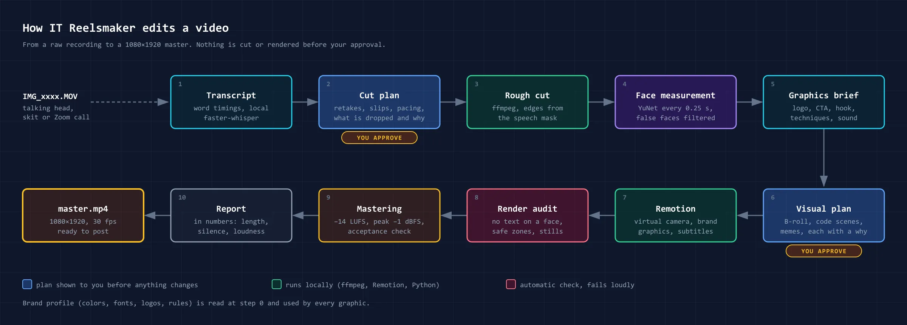This screenshot has height=325, width=907.
Task: Click 'retakes, slips, pacing' description text
Action: coord(379,108)
